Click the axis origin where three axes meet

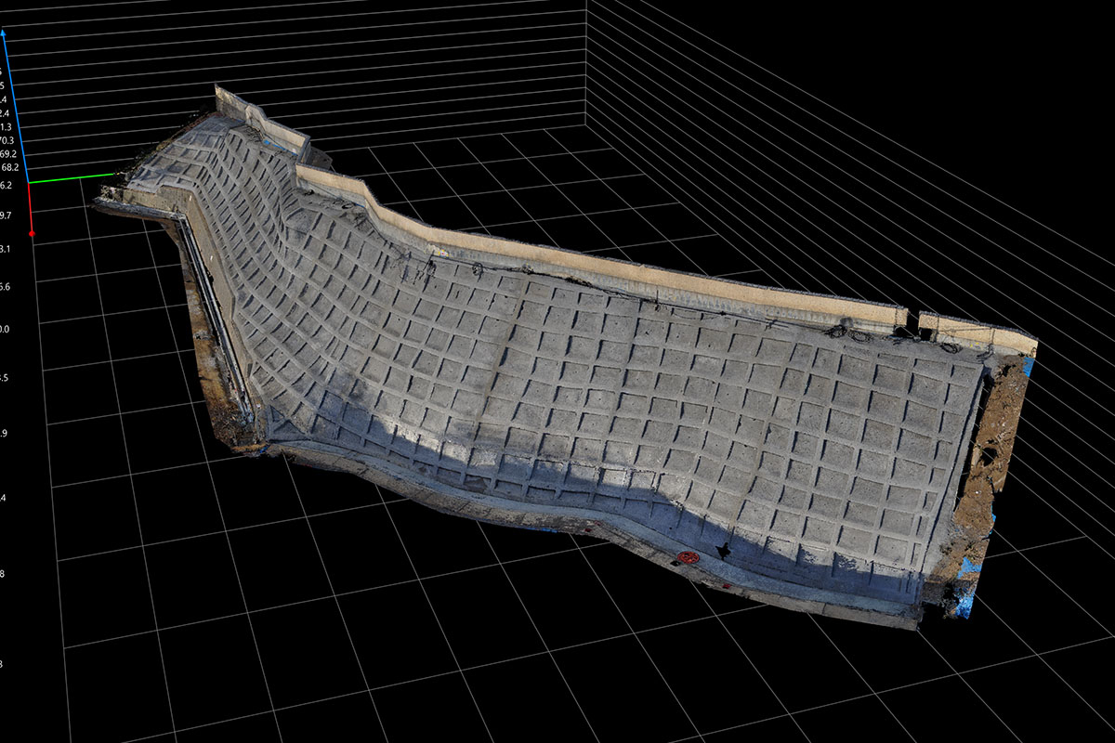pyautogui.click(x=28, y=182)
